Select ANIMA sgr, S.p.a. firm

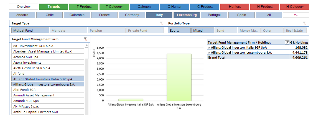(48, 106)
